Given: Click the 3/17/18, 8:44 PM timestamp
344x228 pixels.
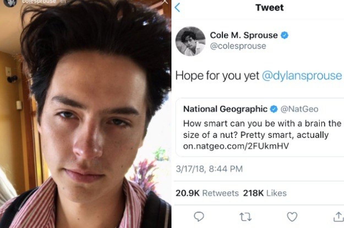Looking at the screenshot, I should tap(209, 169).
